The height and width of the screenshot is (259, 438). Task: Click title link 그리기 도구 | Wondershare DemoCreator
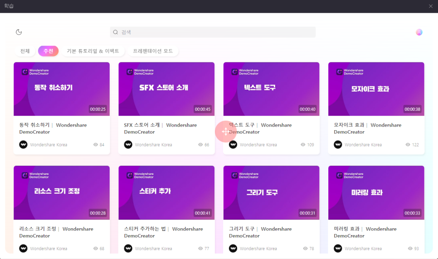tap(260, 232)
